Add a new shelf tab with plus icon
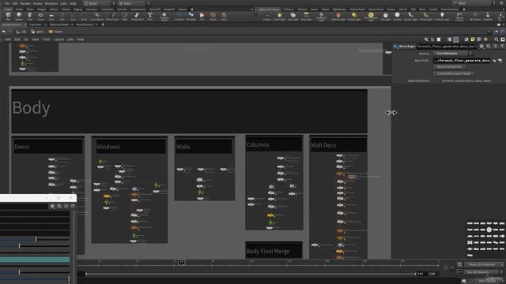506x284 pixels. pyautogui.click(x=192, y=9)
